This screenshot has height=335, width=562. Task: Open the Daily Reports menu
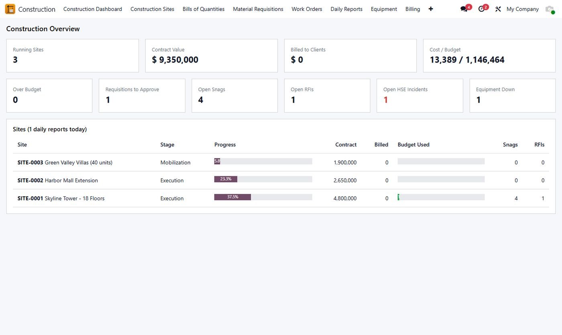point(346,9)
